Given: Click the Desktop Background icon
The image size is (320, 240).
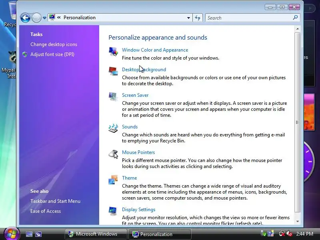Looking at the screenshot, I should pos(113,71).
